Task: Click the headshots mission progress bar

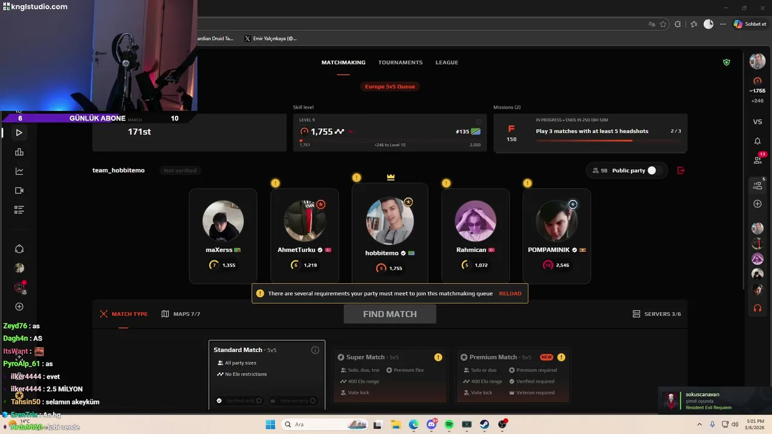Action: click(x=608, y=140)
